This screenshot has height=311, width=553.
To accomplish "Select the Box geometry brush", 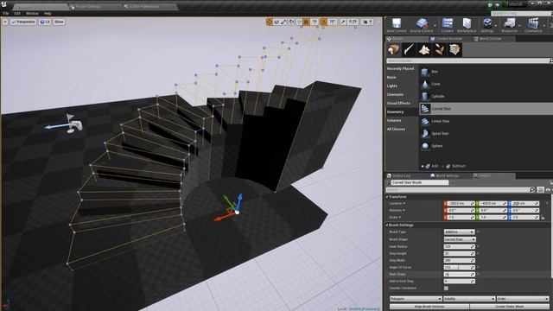I will tap(486, 72).
